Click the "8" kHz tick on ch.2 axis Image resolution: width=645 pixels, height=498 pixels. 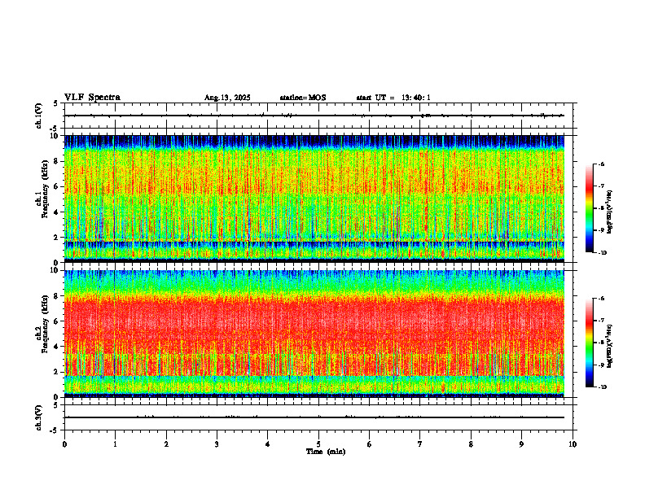(56, 296)
